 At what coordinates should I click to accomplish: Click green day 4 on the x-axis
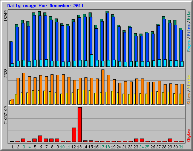pyautogui.click(x=29, y=147)
